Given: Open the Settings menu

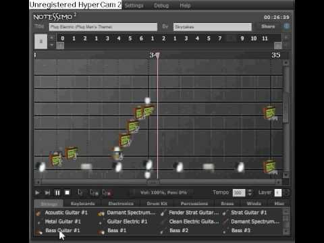Looking at the screenshot, I should (x=134, y=5).
